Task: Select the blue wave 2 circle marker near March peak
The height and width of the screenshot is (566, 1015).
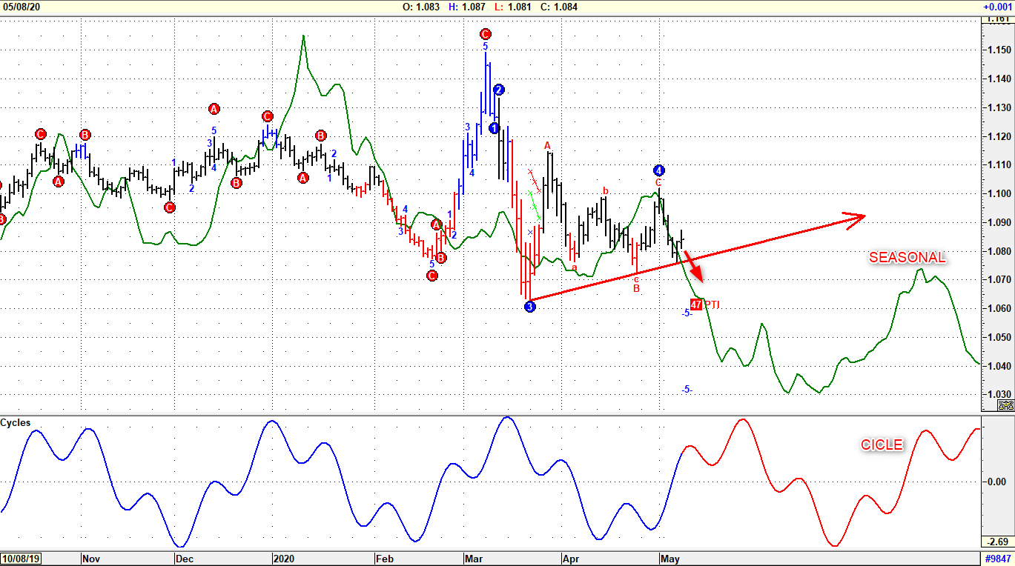Action: tap(499, 90)
